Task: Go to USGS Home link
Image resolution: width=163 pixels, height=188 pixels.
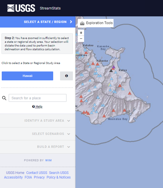Action: click(15, 173)
